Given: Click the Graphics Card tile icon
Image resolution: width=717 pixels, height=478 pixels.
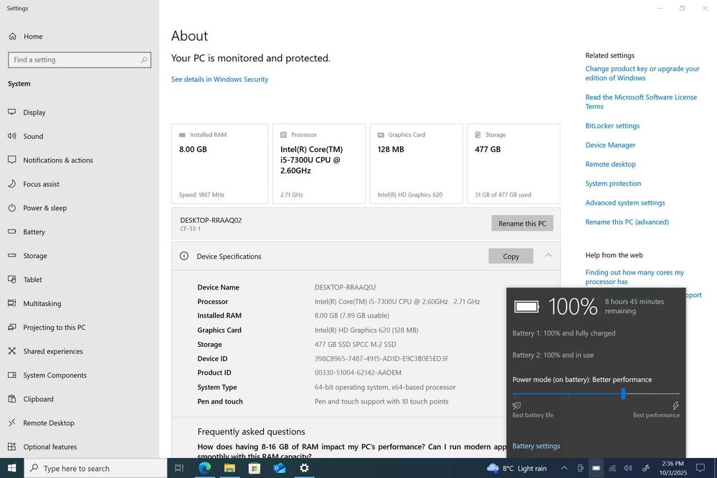Looking at the screenshot, I should point(381,135).
